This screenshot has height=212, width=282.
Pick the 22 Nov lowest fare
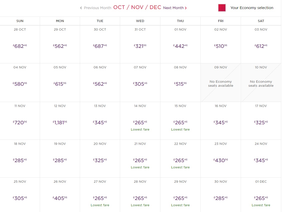click(x=180, y=160)
